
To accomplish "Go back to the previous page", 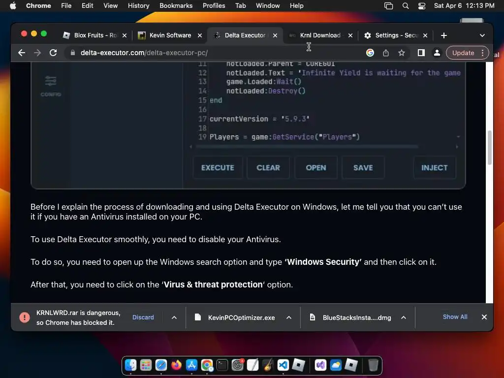I will [22, 53].
